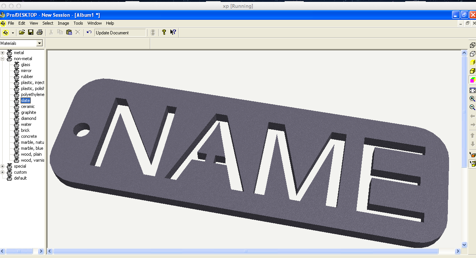Click the autoscale view icon

(473, 90)
